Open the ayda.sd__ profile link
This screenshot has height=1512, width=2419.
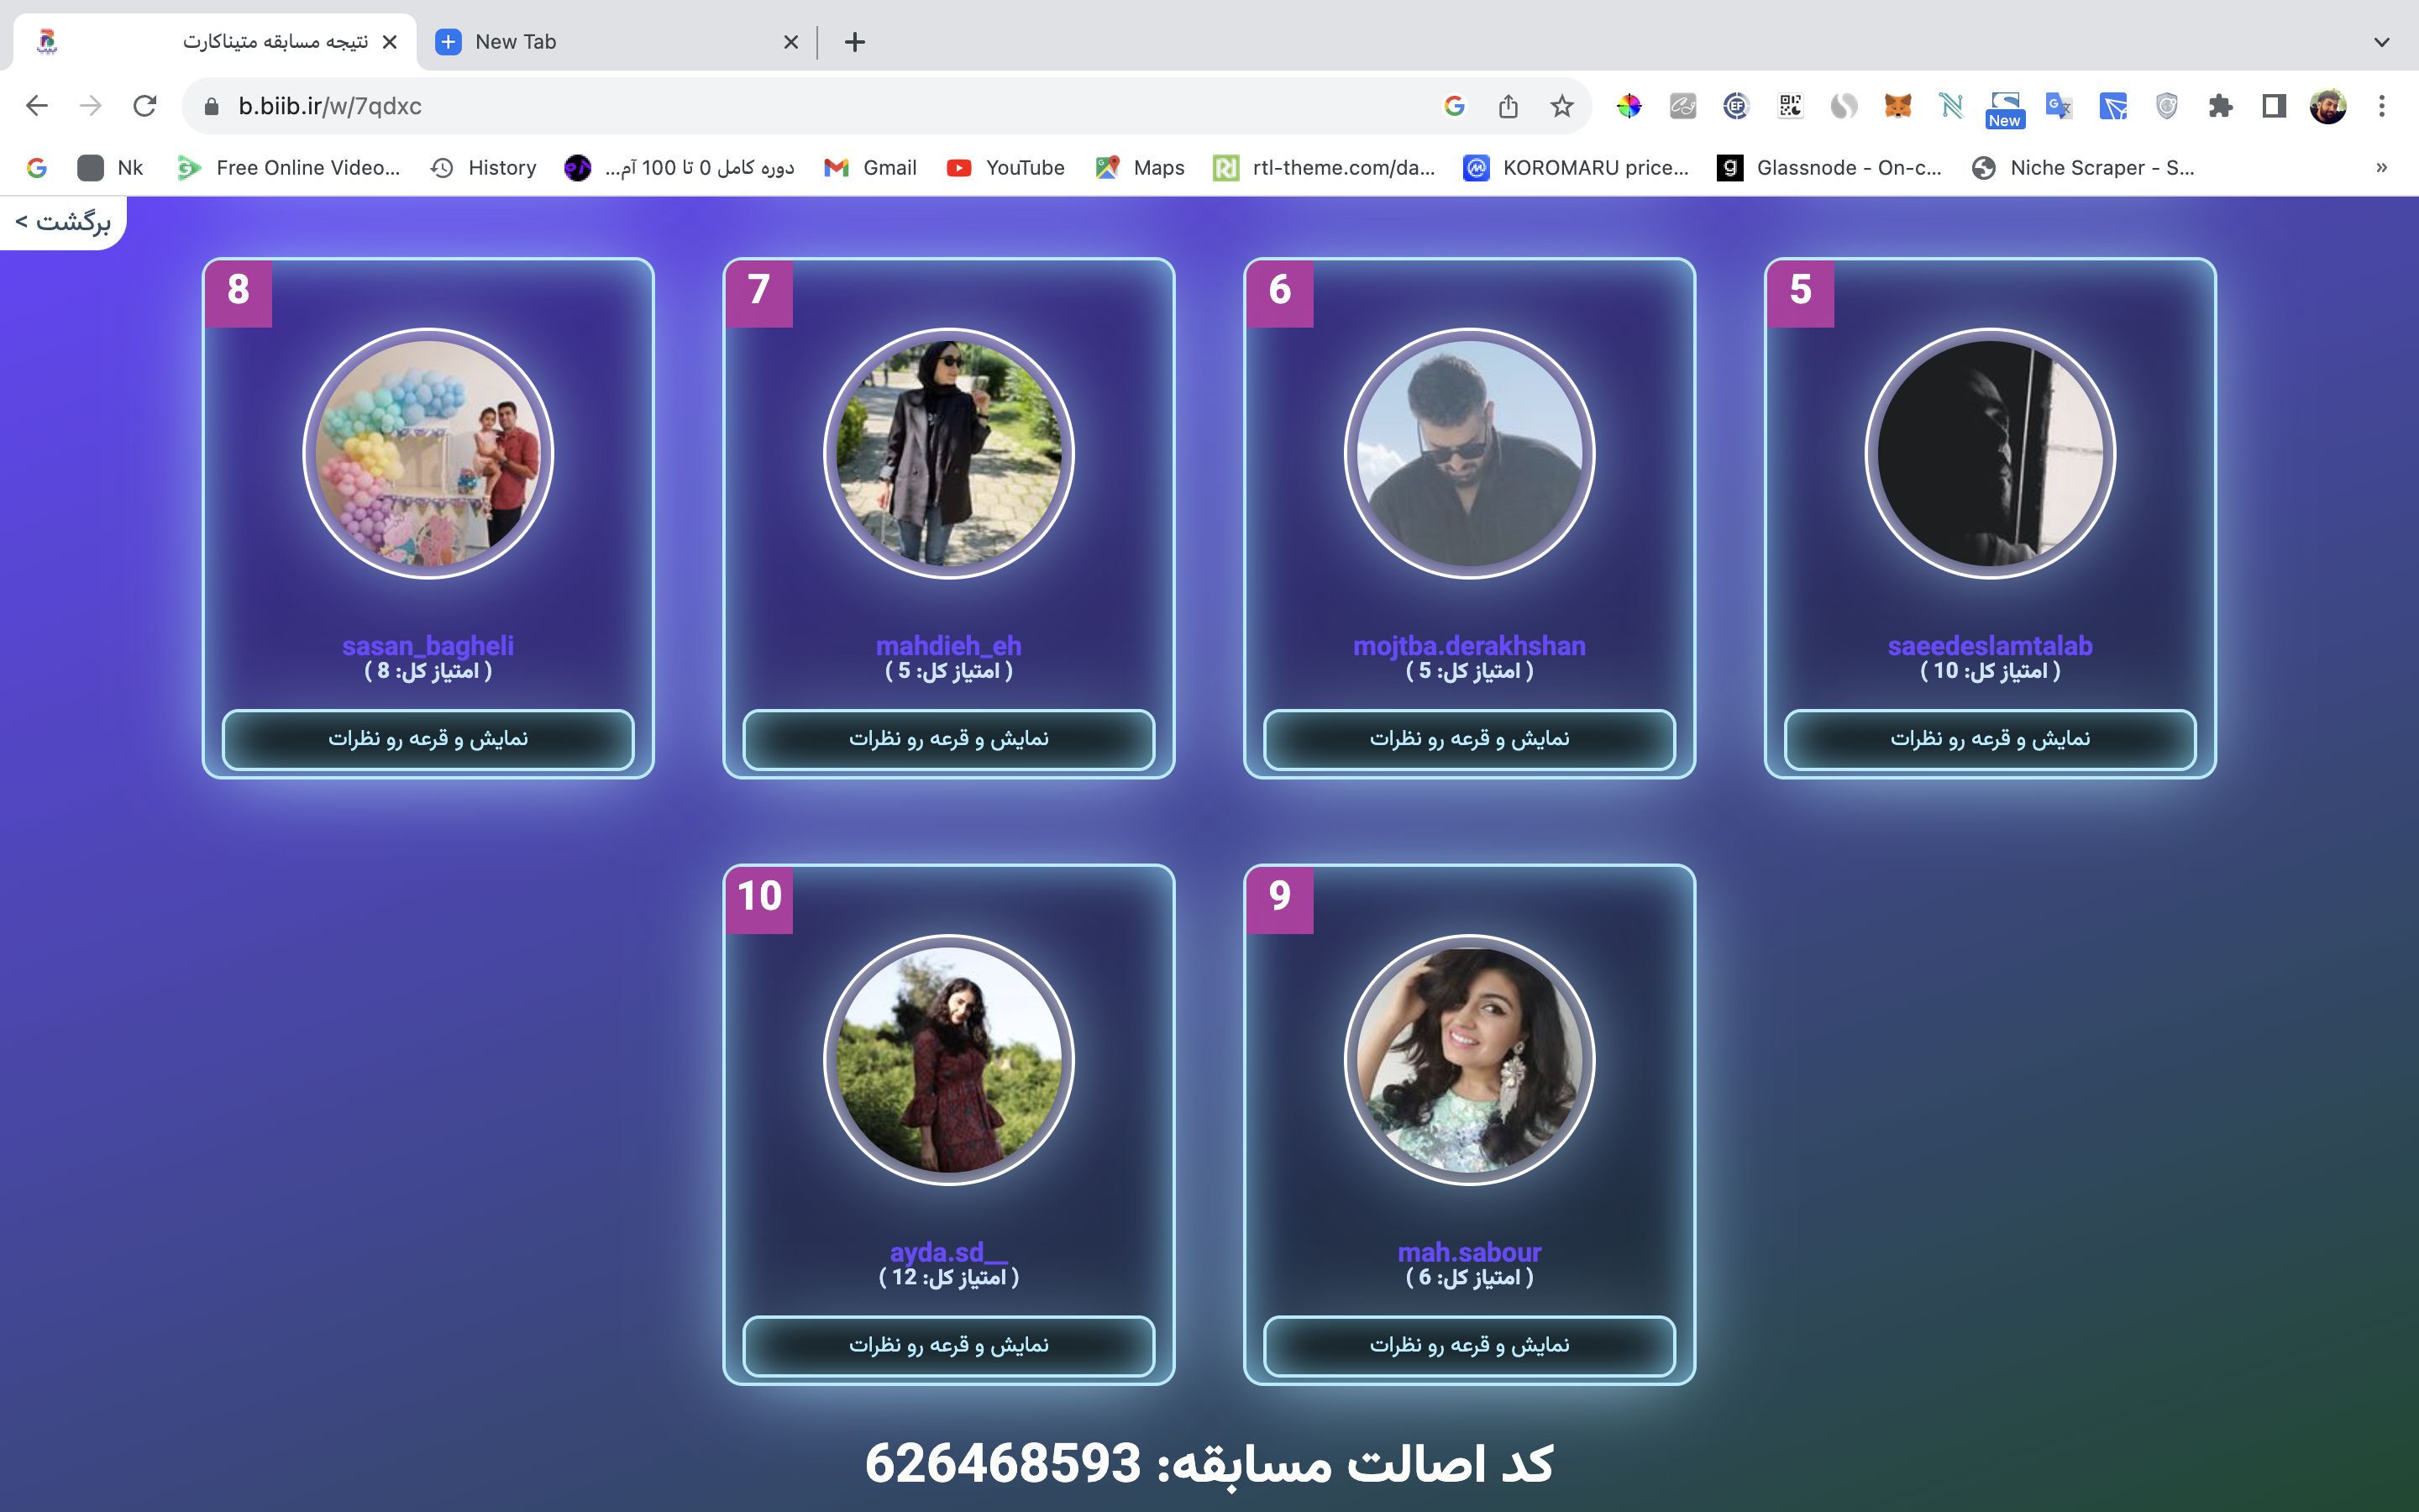(948, 1251)
